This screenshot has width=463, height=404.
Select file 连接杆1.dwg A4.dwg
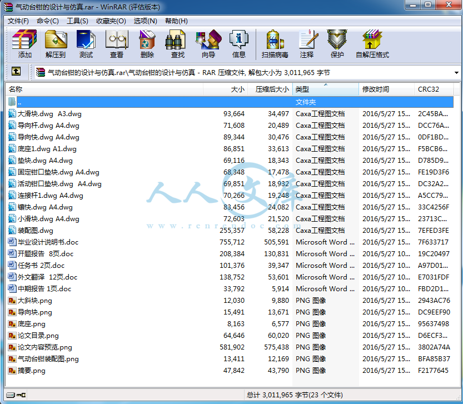tap(50, 196)
